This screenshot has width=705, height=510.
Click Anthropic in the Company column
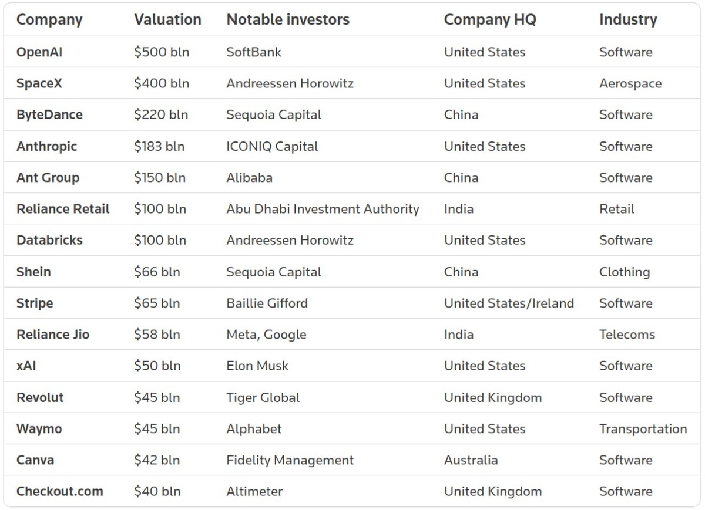pyautogui.click(x=46, y=146)
